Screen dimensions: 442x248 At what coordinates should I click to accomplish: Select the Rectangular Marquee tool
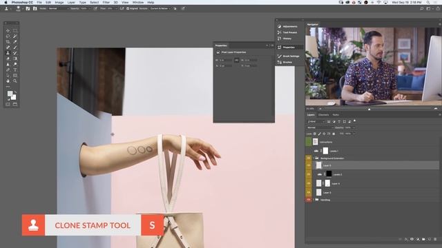(15, 30)
